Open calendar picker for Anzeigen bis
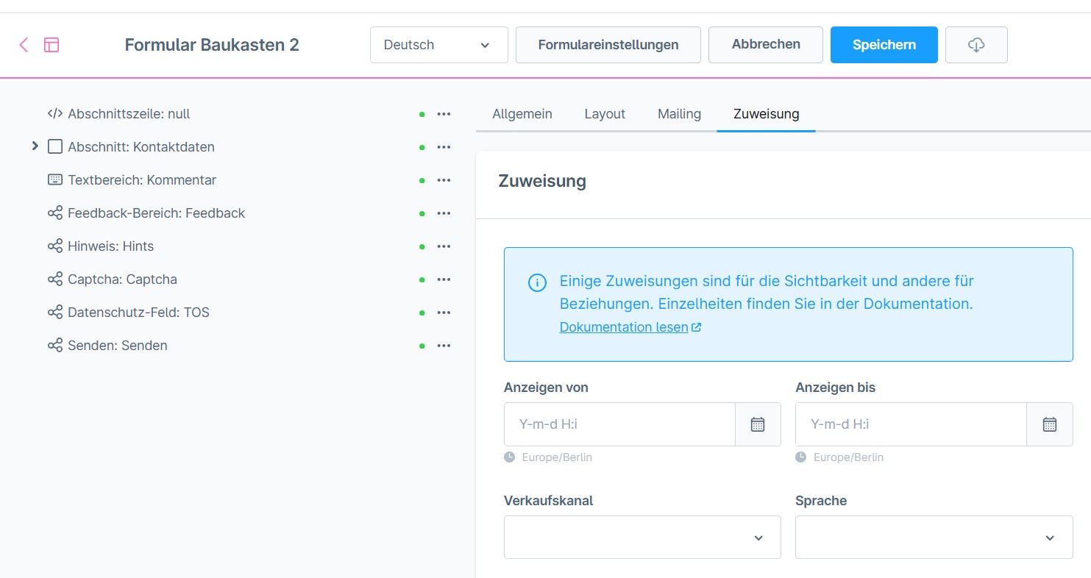 (1049, 424)
